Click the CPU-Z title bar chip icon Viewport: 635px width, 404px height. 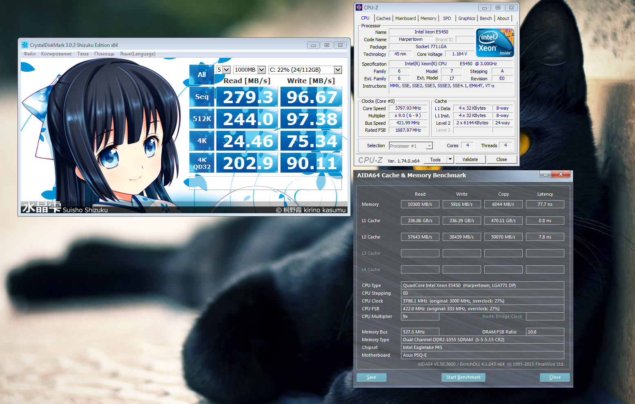[359, 7]
